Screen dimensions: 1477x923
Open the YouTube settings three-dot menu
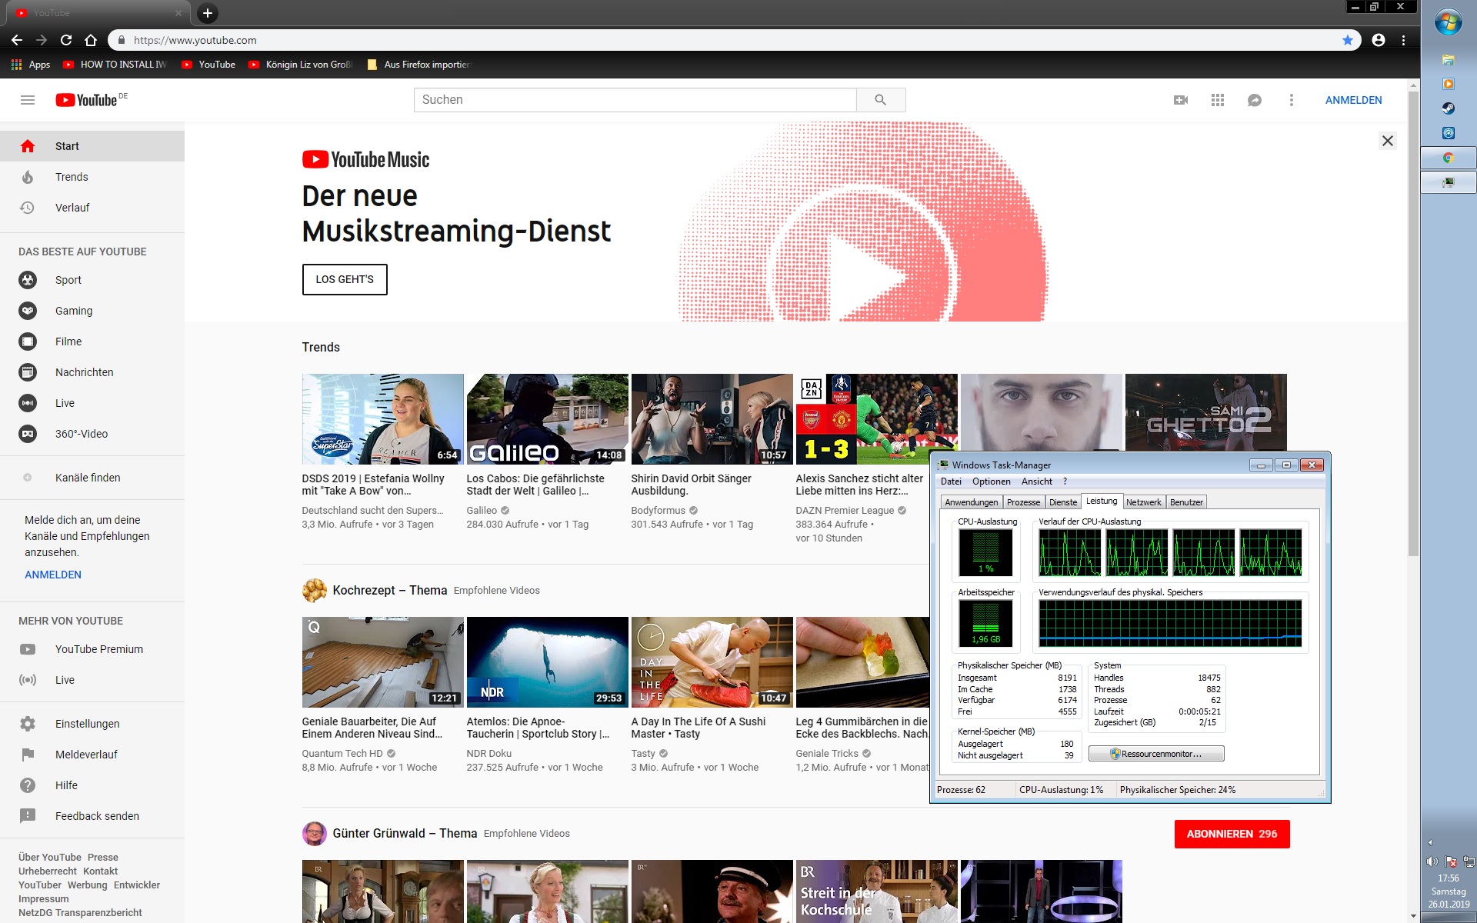(x=1291, y=100)
